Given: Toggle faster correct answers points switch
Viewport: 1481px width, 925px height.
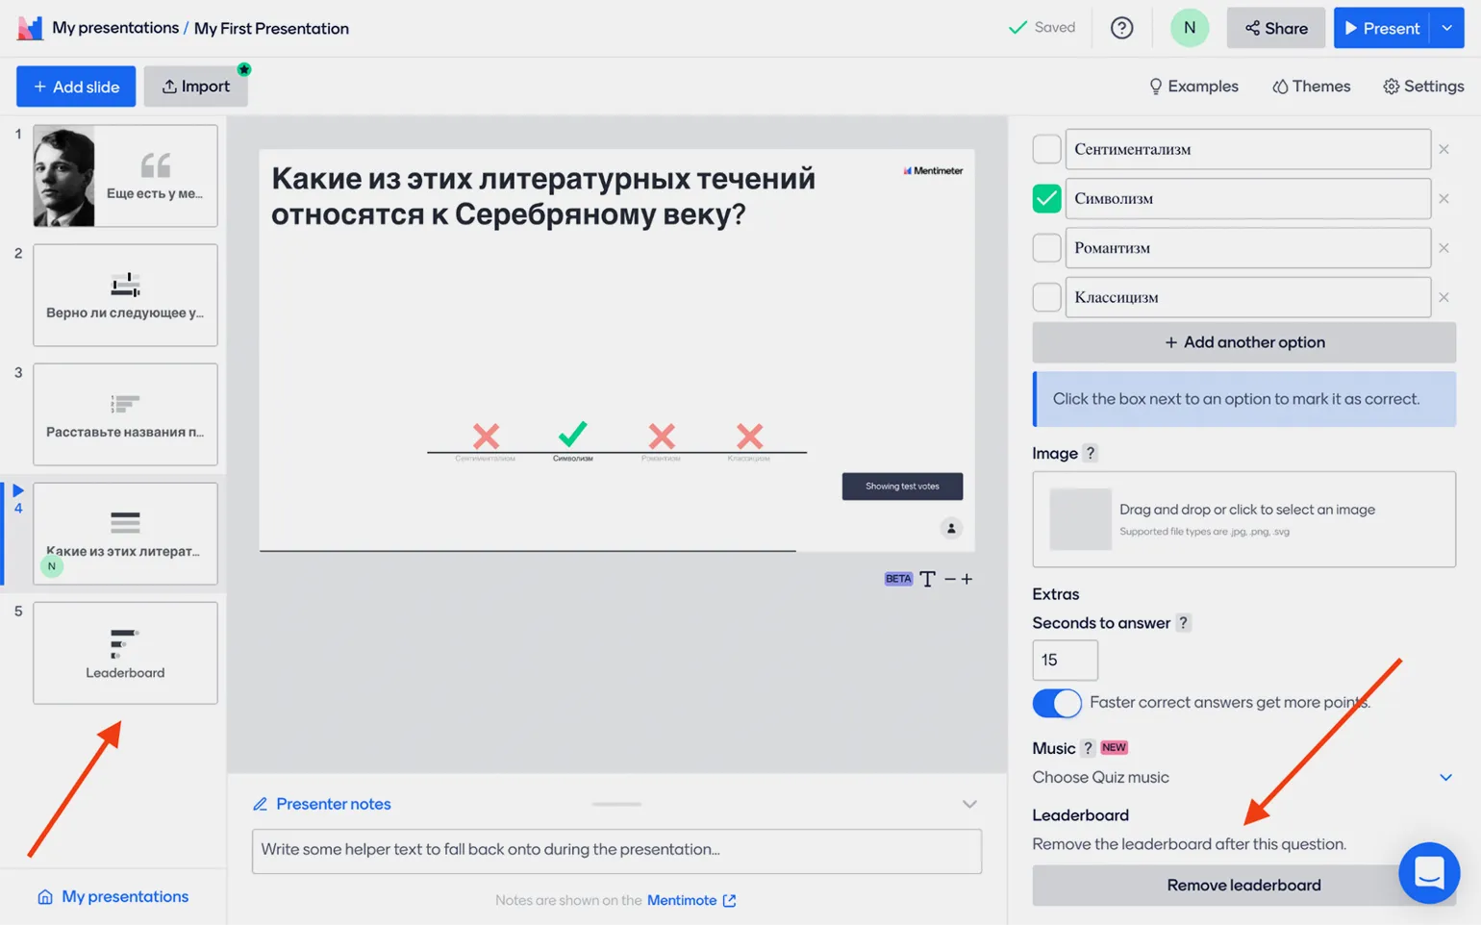Looking at the screenshot, I should [x=1057, y=703].
